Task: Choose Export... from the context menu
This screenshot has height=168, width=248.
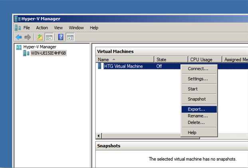Action: tap(199, 109)
